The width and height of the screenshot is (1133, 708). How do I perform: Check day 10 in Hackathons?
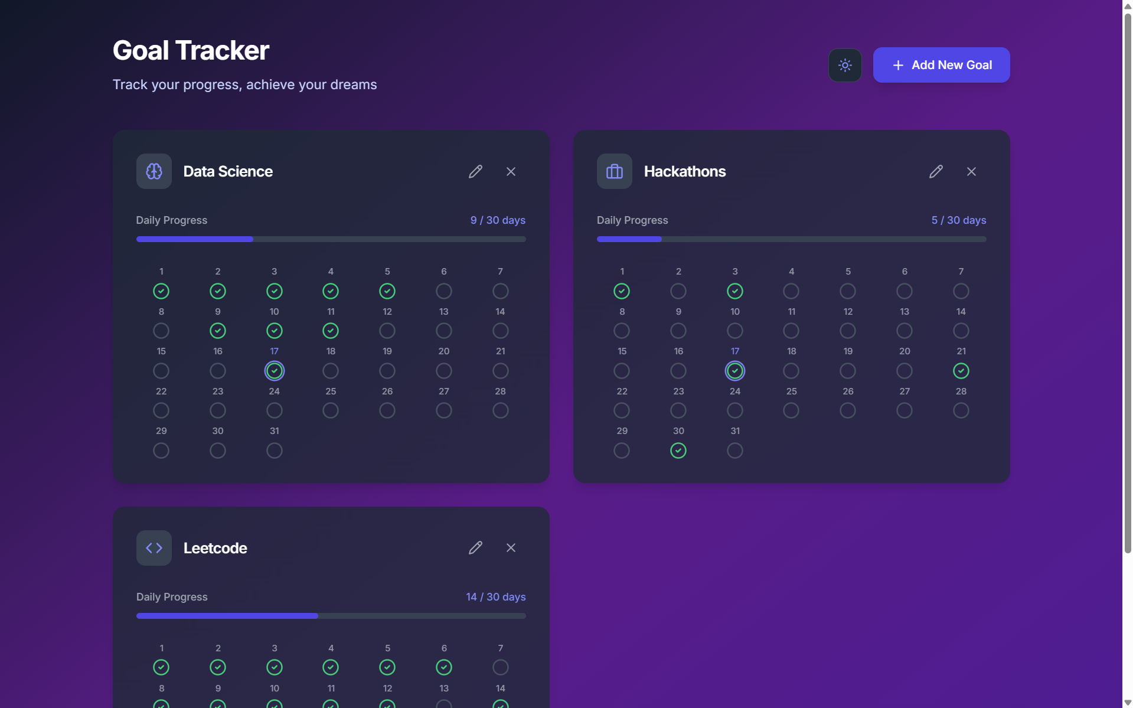coord(735,331)
